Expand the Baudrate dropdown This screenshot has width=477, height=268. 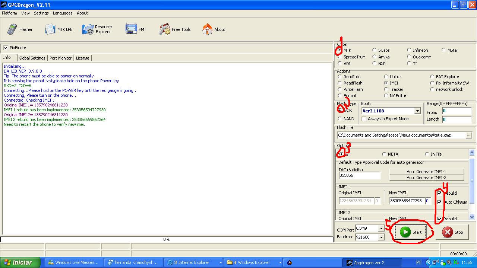pyautogui.click(x=381, y=237)
